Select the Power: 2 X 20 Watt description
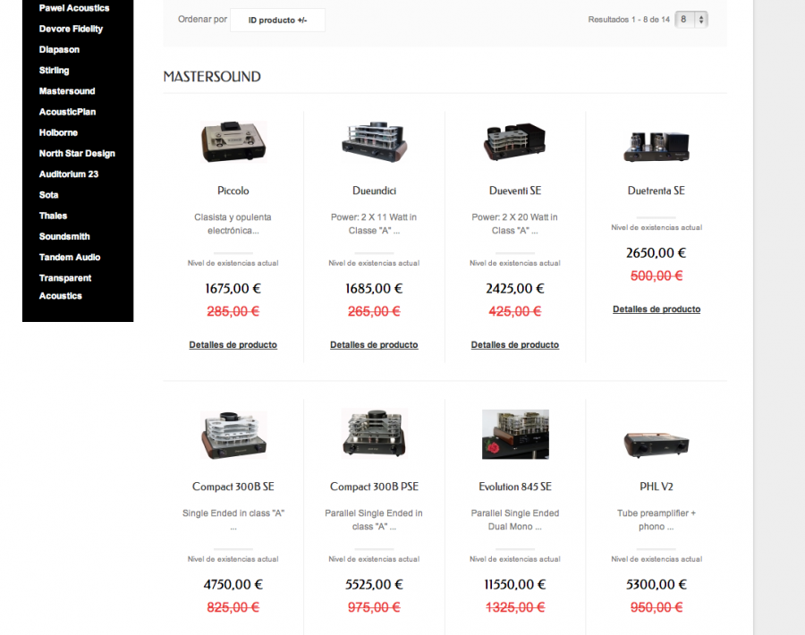805x635 pixels. click(x=515, y=224)
